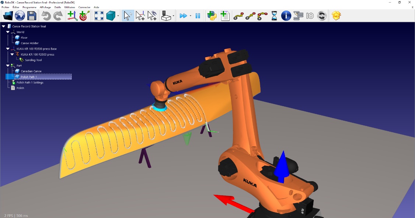415x218 pixels.
Task: Open a file with the folder icon
Action: [8, 16]
